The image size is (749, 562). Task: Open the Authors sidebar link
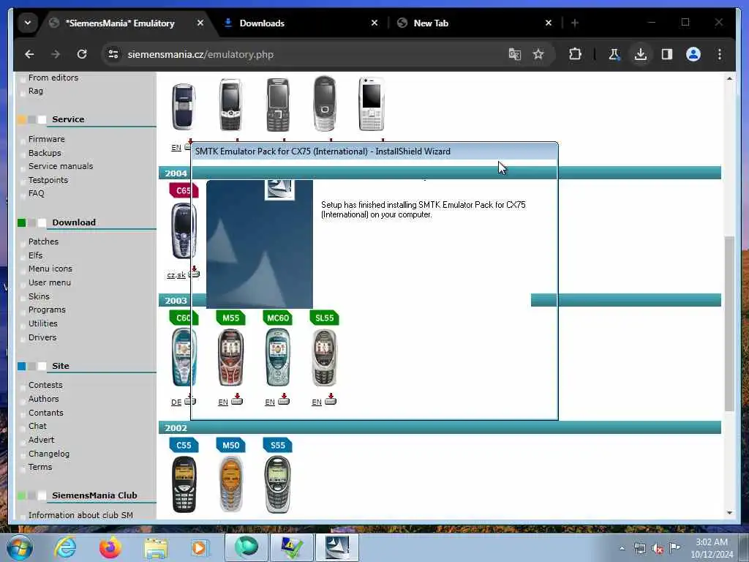pyautogui.click(x=43, y=399)
